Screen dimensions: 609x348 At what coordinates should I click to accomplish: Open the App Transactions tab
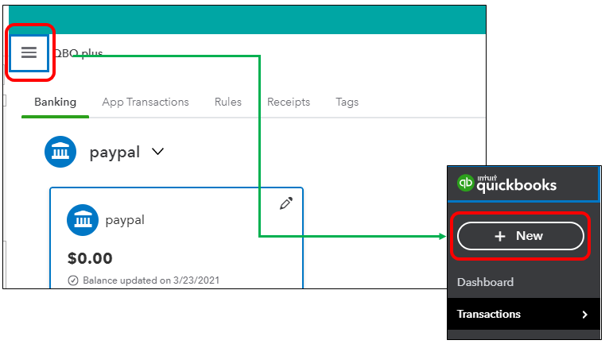(x=145, y=102)
